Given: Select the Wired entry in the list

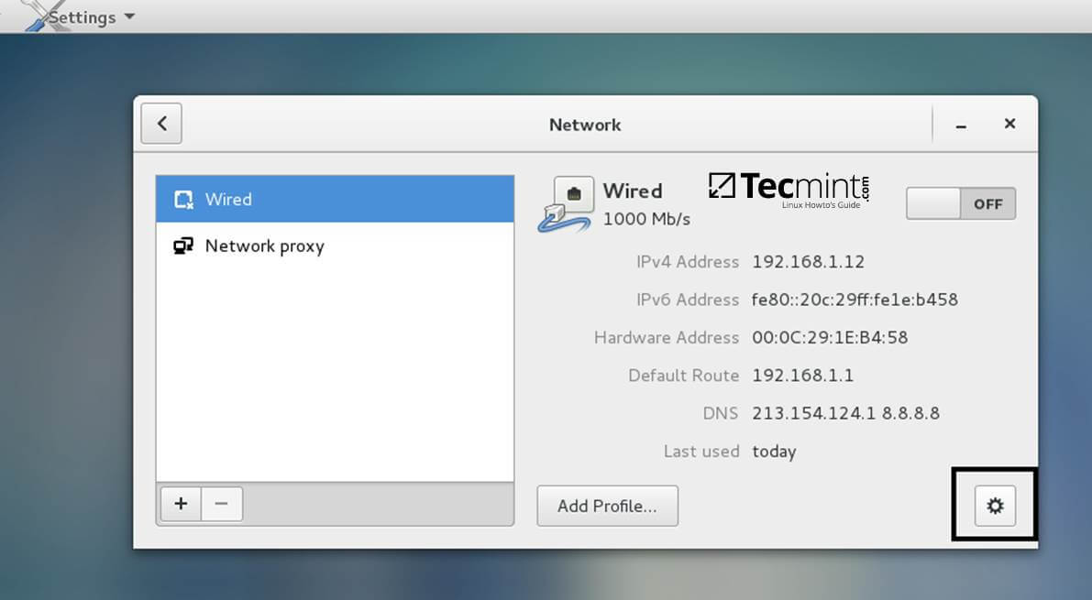Looking at the screenshot, I should [334, 200].
